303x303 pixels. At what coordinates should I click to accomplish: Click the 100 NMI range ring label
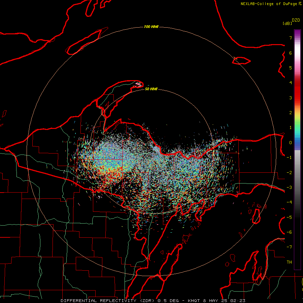[x=151, y=27]
